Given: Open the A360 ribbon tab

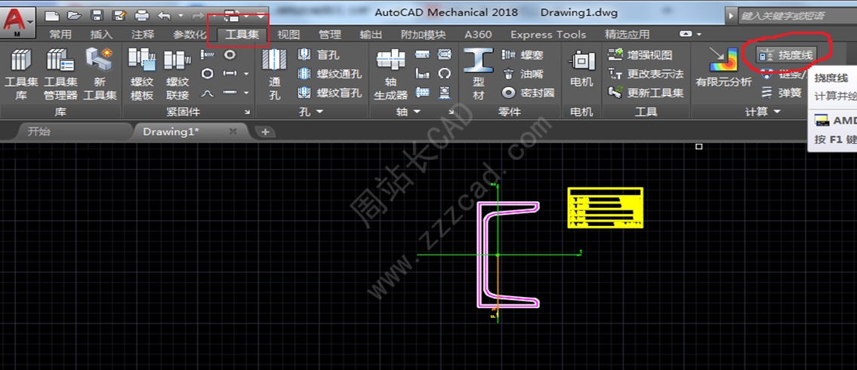Looking at the screenshot, I should (478, 35).
